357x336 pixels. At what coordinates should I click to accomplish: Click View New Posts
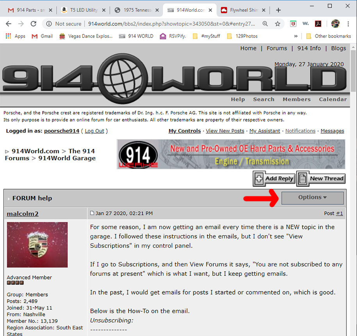pos(225,131)
